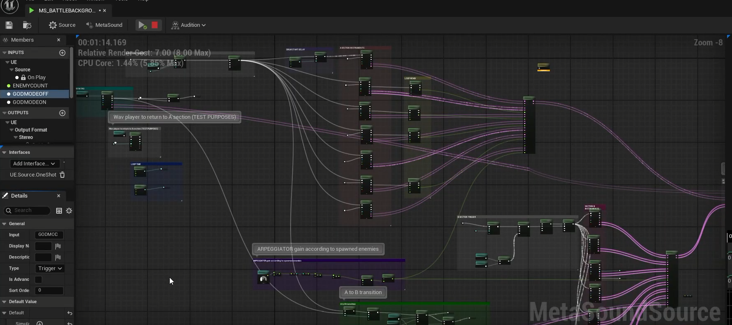This screenshot has width=732, height=325.
Task: Select the B SECTION TRIGGER comment header
Action: coord(517,217)
